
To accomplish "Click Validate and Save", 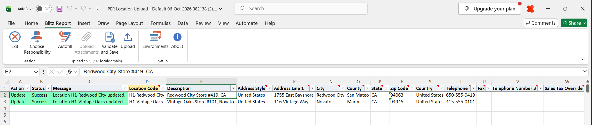I will pyautogui.click(x=110, y=43).
